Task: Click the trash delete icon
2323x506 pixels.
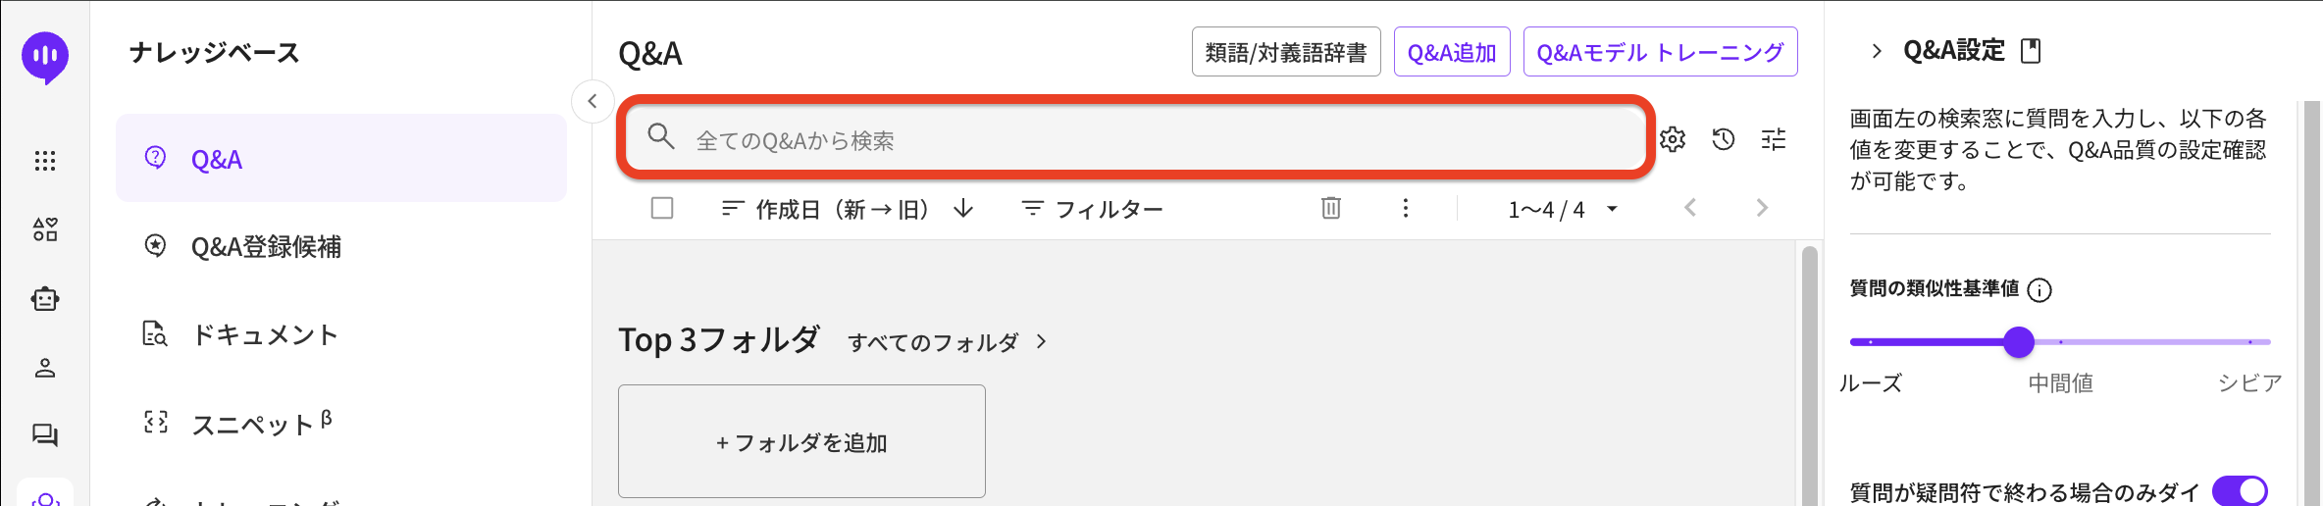Action: (x=1330, y=208)
